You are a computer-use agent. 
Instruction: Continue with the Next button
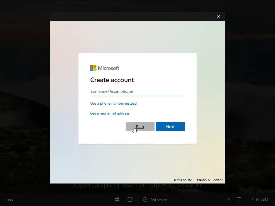[x=170, y=127]
